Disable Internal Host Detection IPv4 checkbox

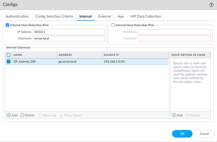coord(7,25)
